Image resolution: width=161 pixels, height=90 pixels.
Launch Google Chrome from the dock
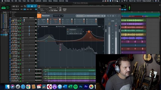28,87
